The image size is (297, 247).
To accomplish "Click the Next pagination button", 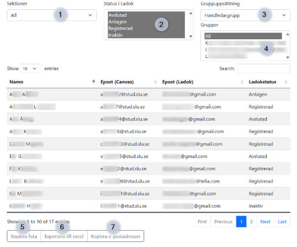I will pos(265,222).
